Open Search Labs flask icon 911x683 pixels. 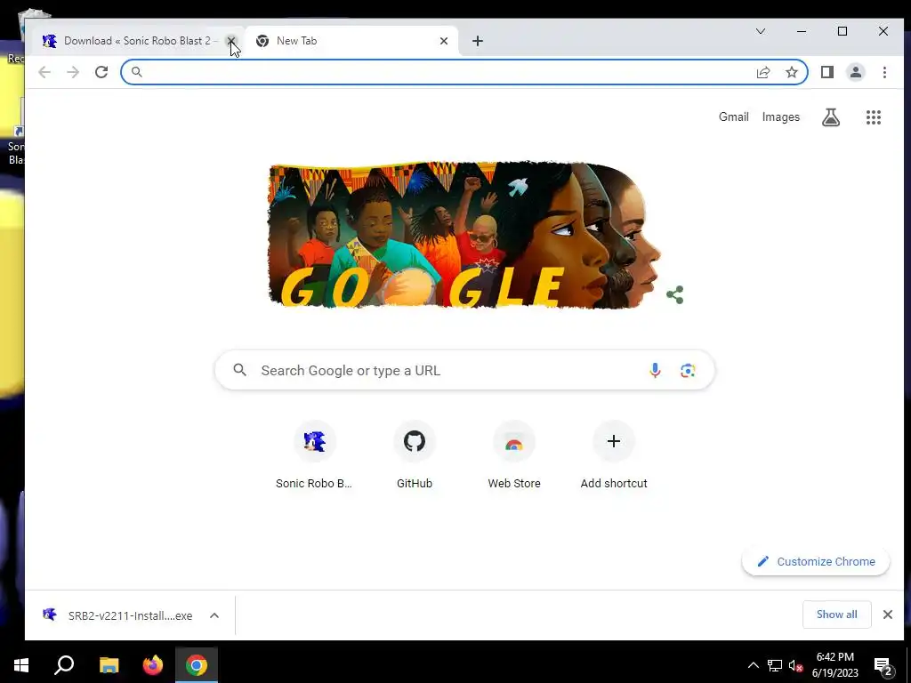[x=831, y=117]
